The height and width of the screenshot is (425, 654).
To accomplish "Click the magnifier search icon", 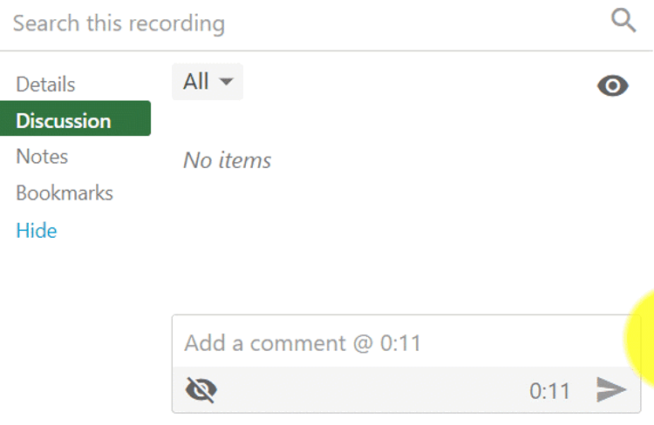I will [x=623, y=21].
